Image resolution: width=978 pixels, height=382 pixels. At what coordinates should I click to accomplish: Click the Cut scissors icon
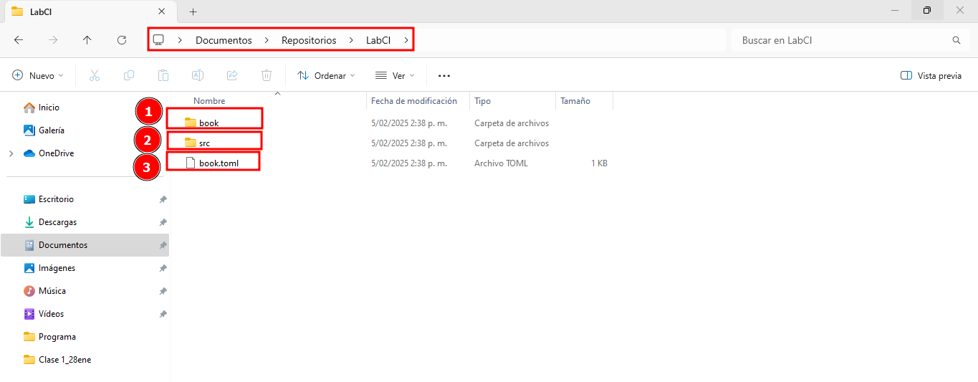95,75
